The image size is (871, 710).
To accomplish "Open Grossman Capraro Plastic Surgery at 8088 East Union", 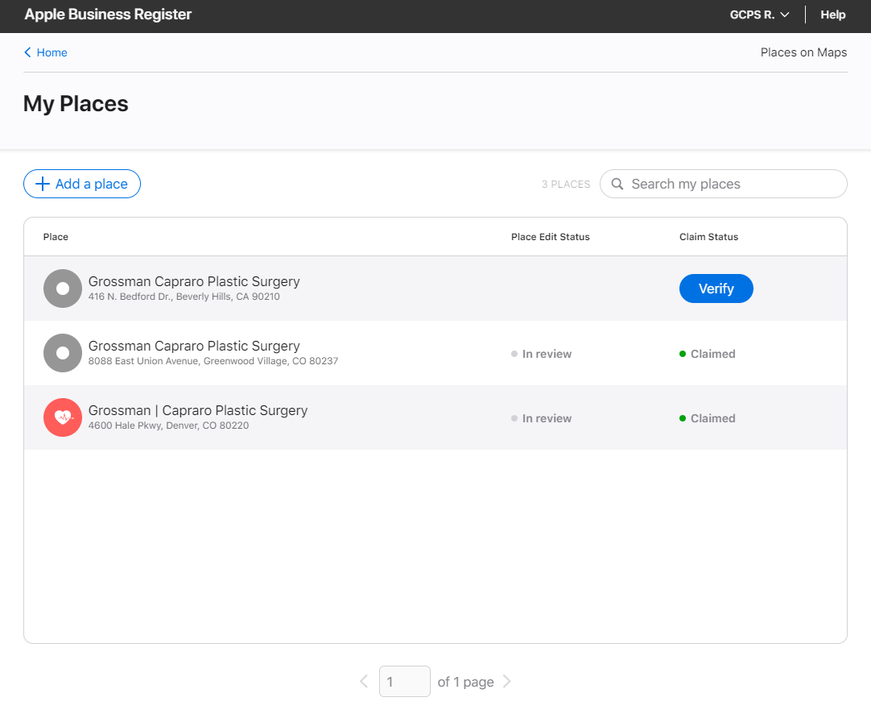I will 435,353.
